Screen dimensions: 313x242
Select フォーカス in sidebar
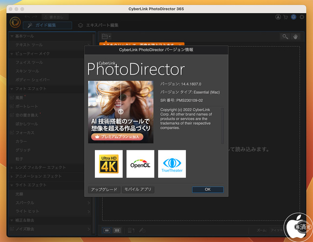(25, 133)
